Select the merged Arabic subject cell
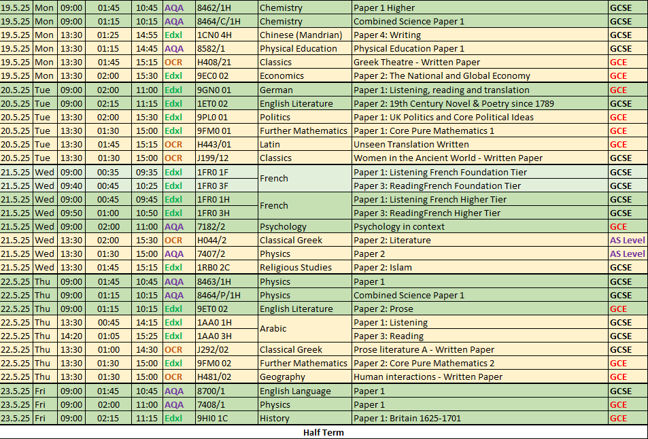The image size is (648, 439). coord(304,329)
